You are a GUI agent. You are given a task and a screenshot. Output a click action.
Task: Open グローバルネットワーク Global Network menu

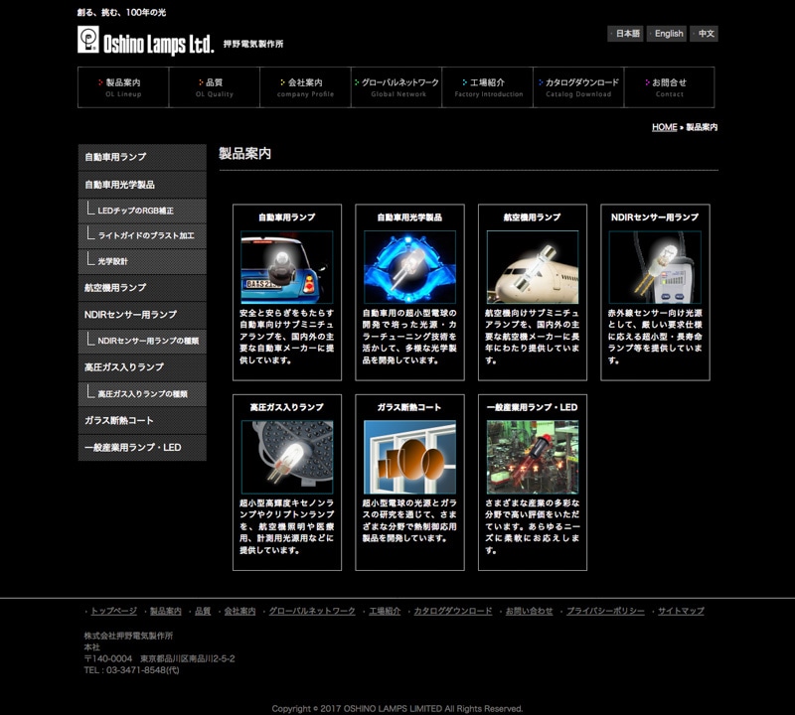click(397, 87)
